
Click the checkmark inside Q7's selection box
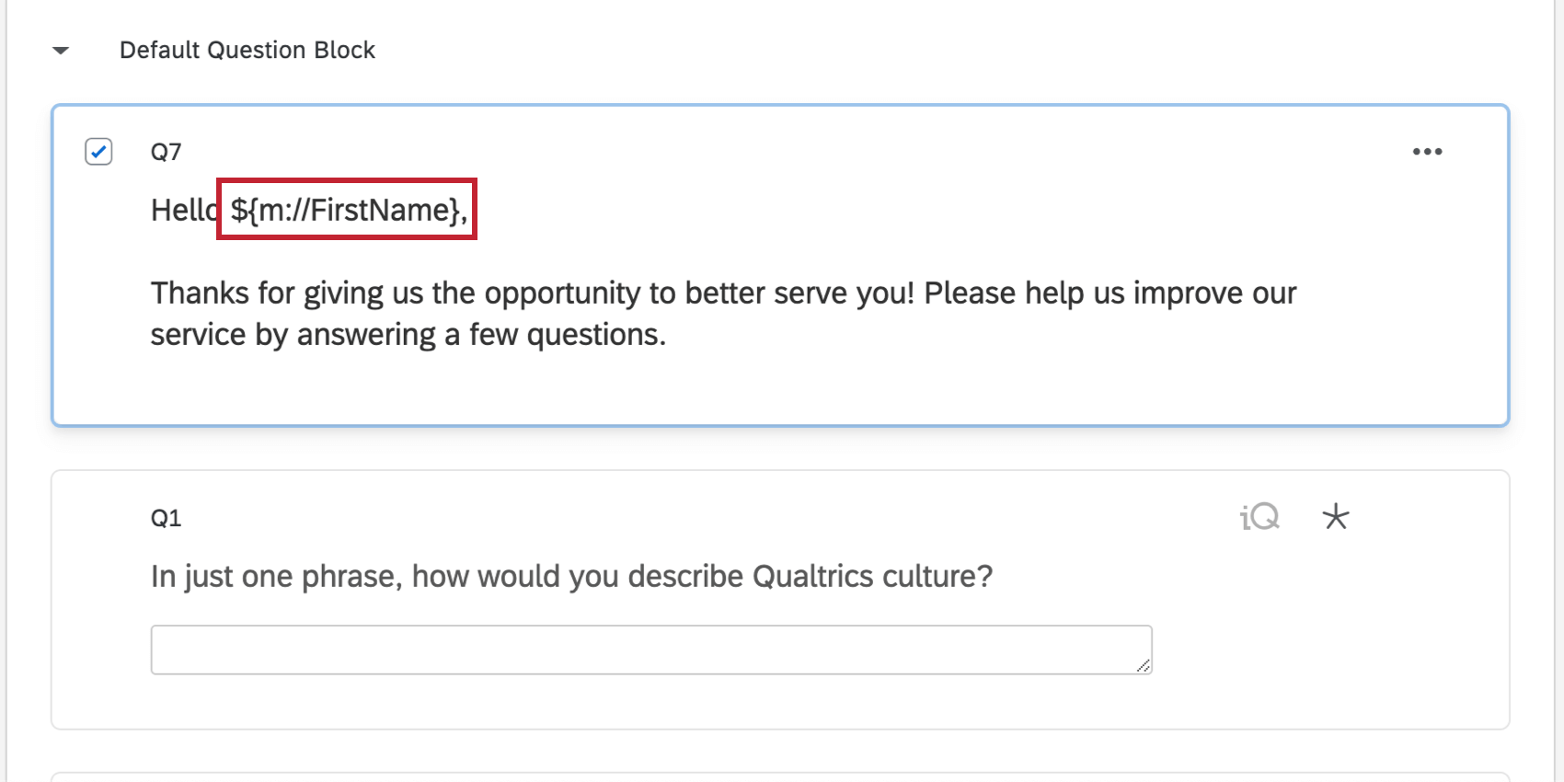pyautogui.click(x=98, y=151)
